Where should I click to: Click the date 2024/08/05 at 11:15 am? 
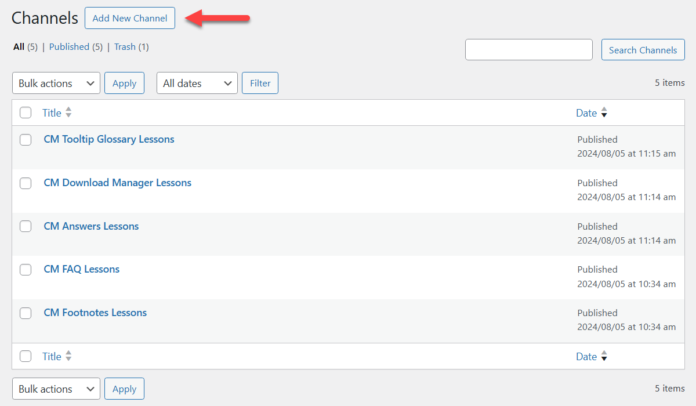point(626,154)
